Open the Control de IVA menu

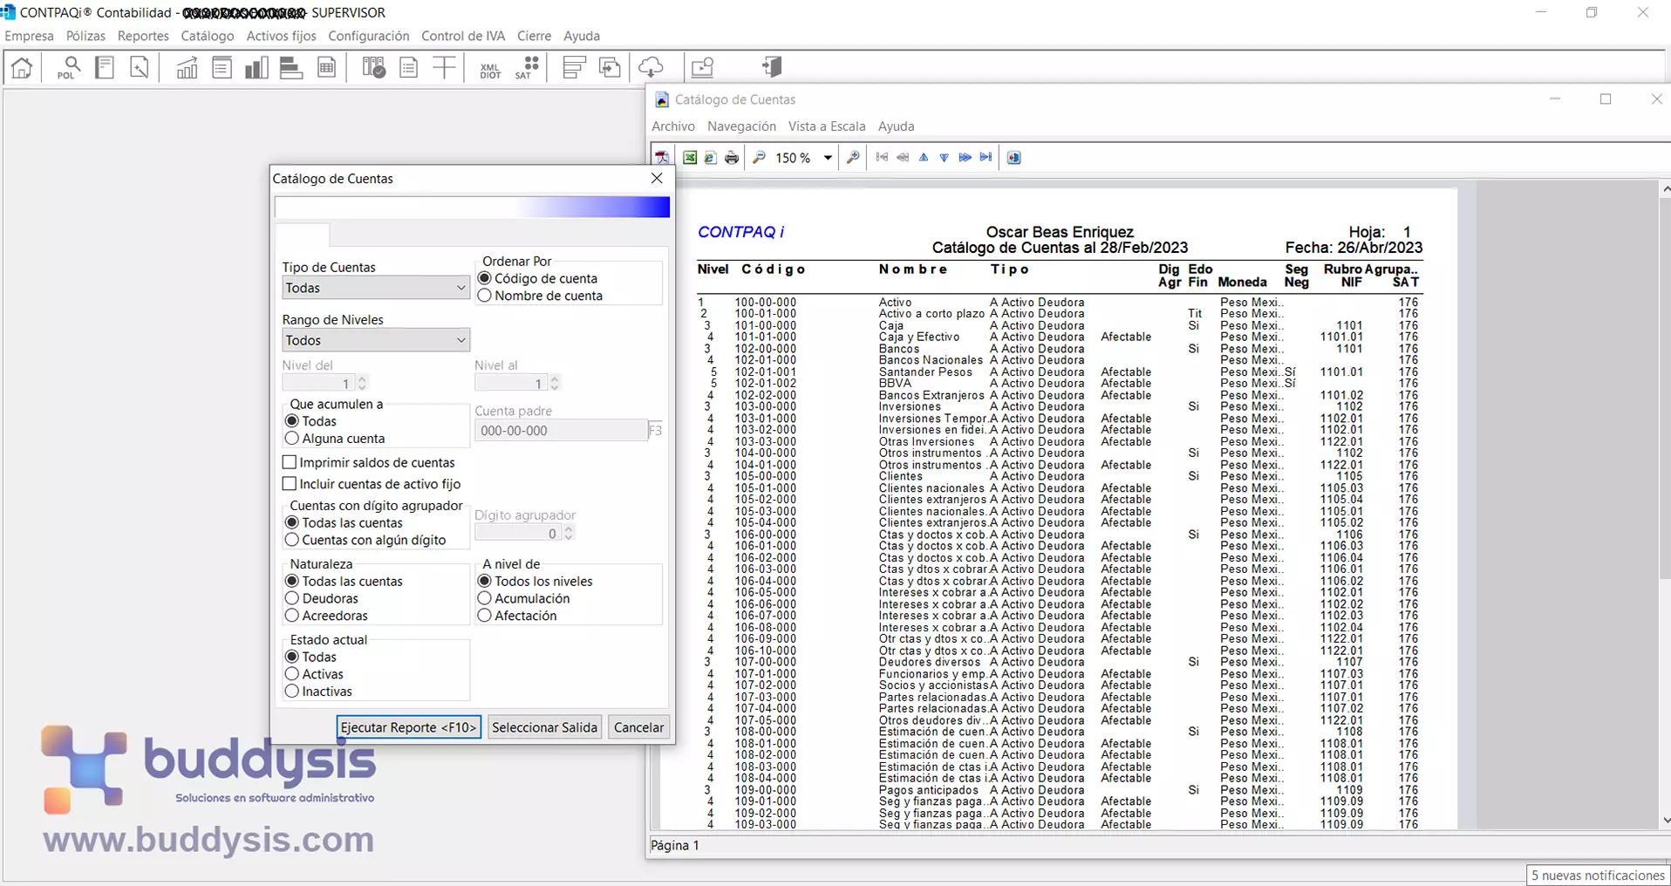coord(463,36)
